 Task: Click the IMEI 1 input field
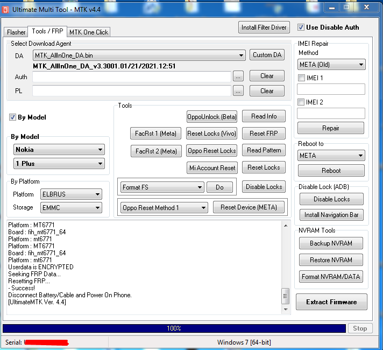[331, 89]
